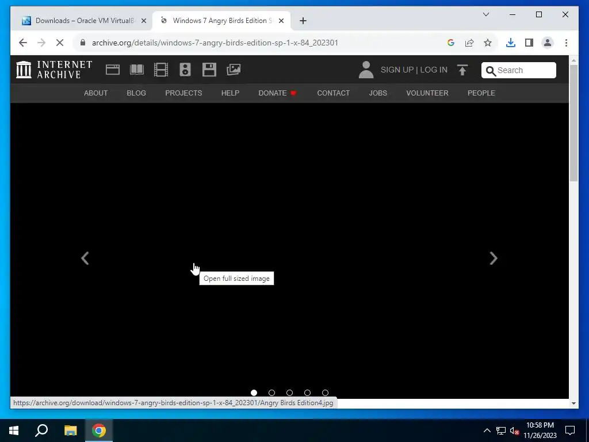Click into the Archive Search field
Image resolution: width=589 pixels, height=442 pixels.
tap(519, 70)
